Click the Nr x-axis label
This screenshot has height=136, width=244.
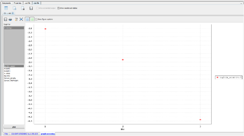click(x=123, y=129)
